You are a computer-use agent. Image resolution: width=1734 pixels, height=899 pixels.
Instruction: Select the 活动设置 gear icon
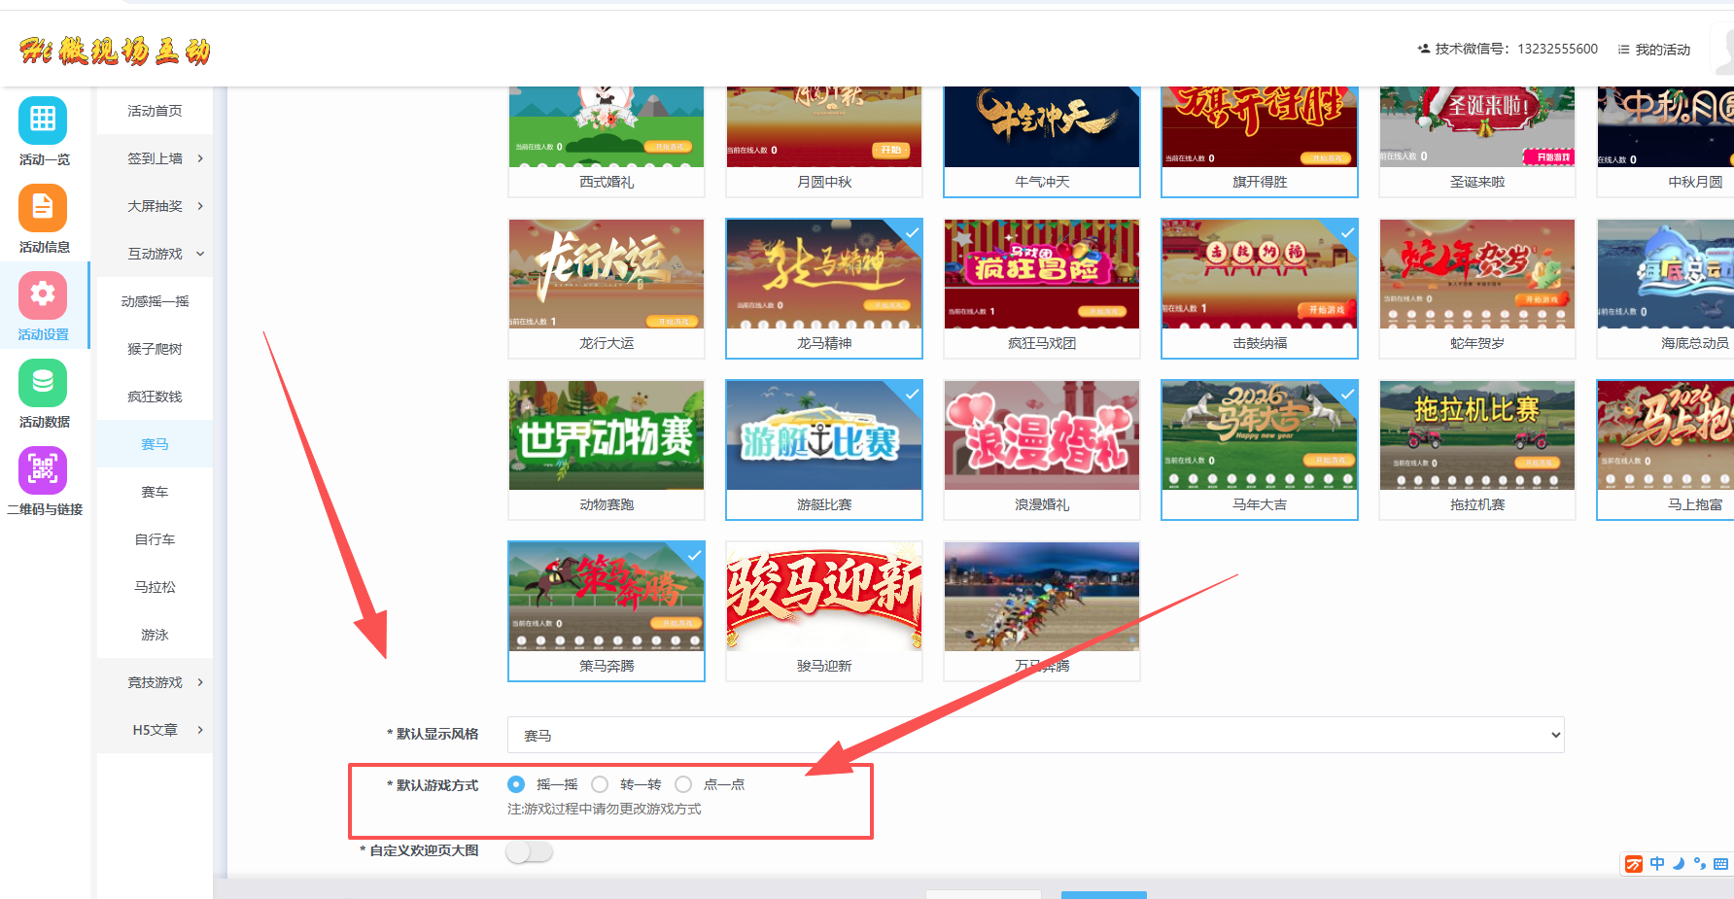tap(43, 295)
